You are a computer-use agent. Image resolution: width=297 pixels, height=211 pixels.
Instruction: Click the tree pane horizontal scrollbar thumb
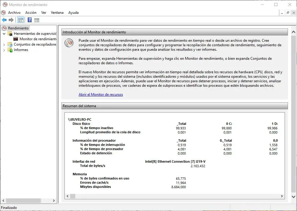pos(23,200)
